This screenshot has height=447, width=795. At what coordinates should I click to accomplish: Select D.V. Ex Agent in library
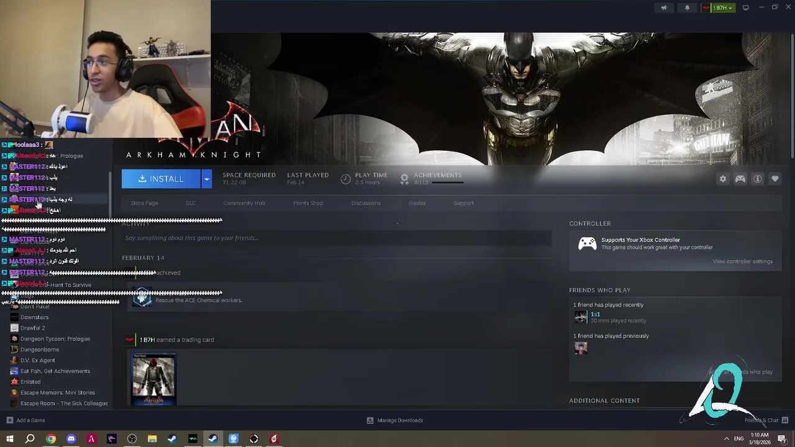(37, 360)
